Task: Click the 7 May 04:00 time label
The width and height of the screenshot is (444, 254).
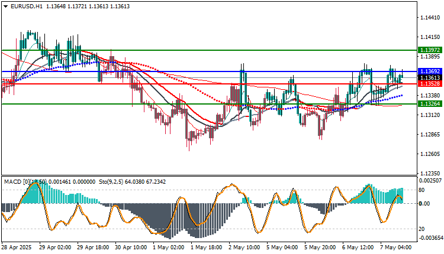Action: pos(396,248)
